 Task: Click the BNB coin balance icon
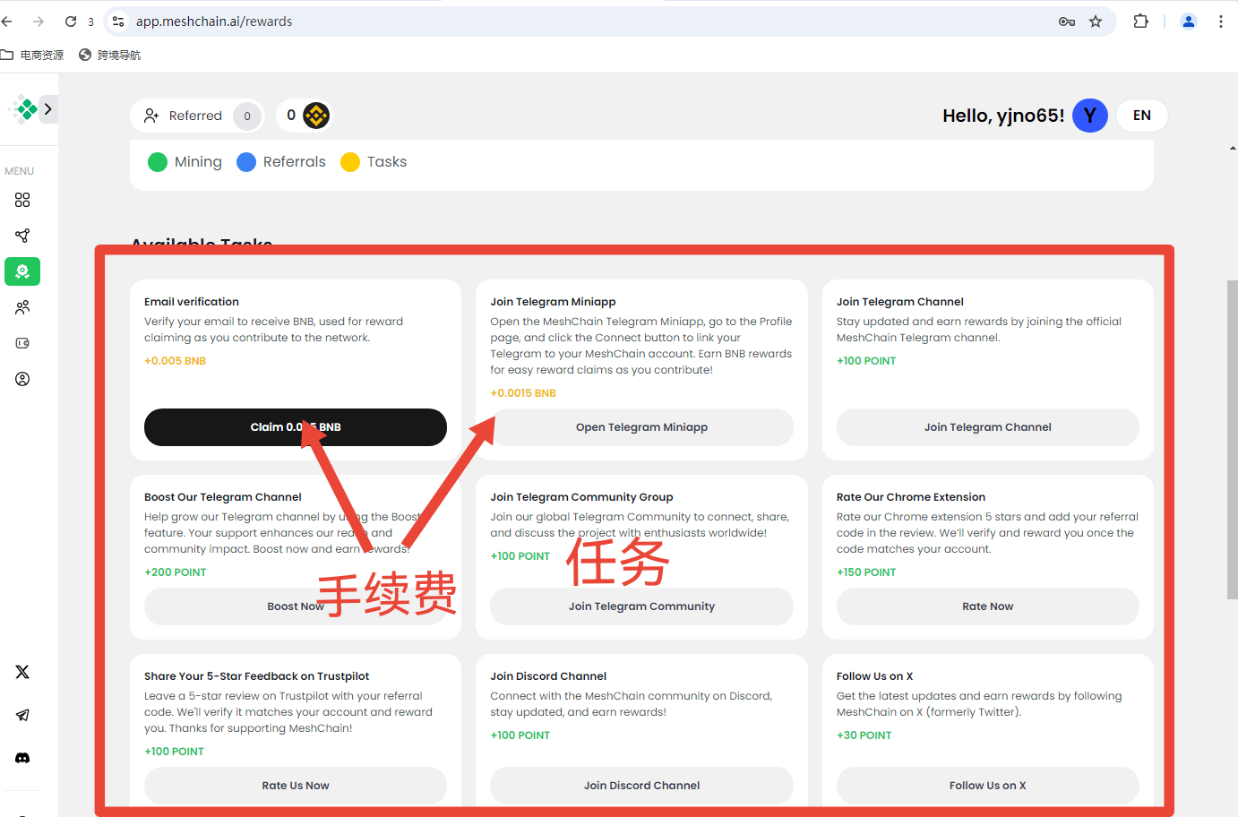click(316, 116)
